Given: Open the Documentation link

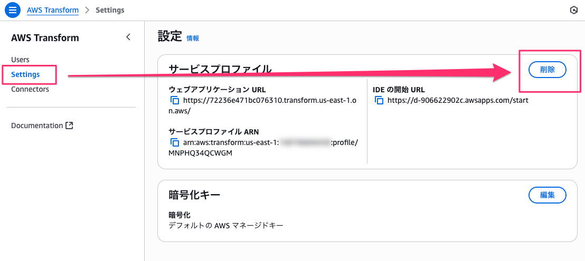Looking at the screenshot, I should (37, 125).
